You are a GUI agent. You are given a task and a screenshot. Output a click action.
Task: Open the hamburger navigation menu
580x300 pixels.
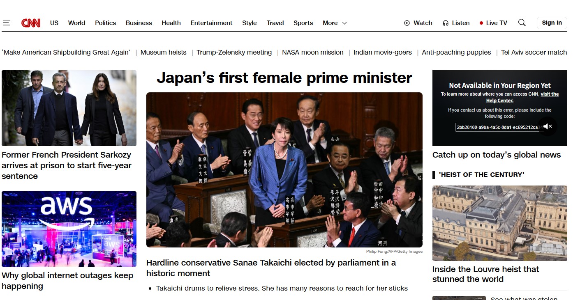pyautogui.click(x=6, y=23)
